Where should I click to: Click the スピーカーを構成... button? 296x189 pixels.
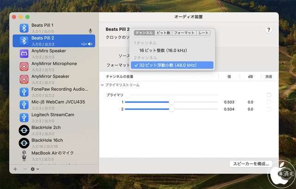pyautogui.click(x=251, y=164)
